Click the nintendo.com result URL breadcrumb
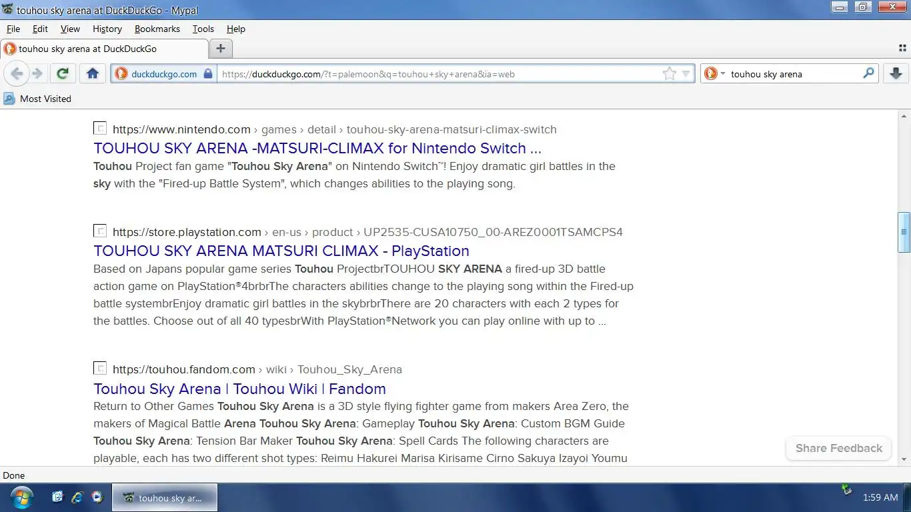This screenshot has width=911, height=512. tap(334, 129)
